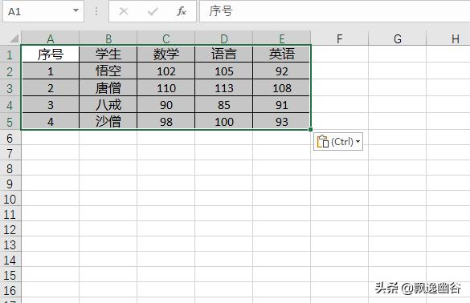Select row 3 header
The height and width of the screenshot is (303, 470).
[x=10, y=88]
